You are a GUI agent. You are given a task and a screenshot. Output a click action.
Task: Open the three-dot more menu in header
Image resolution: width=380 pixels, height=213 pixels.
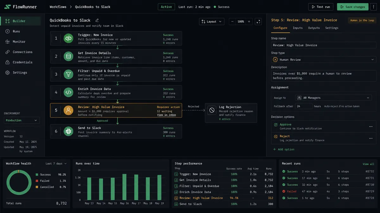[374, 7]
